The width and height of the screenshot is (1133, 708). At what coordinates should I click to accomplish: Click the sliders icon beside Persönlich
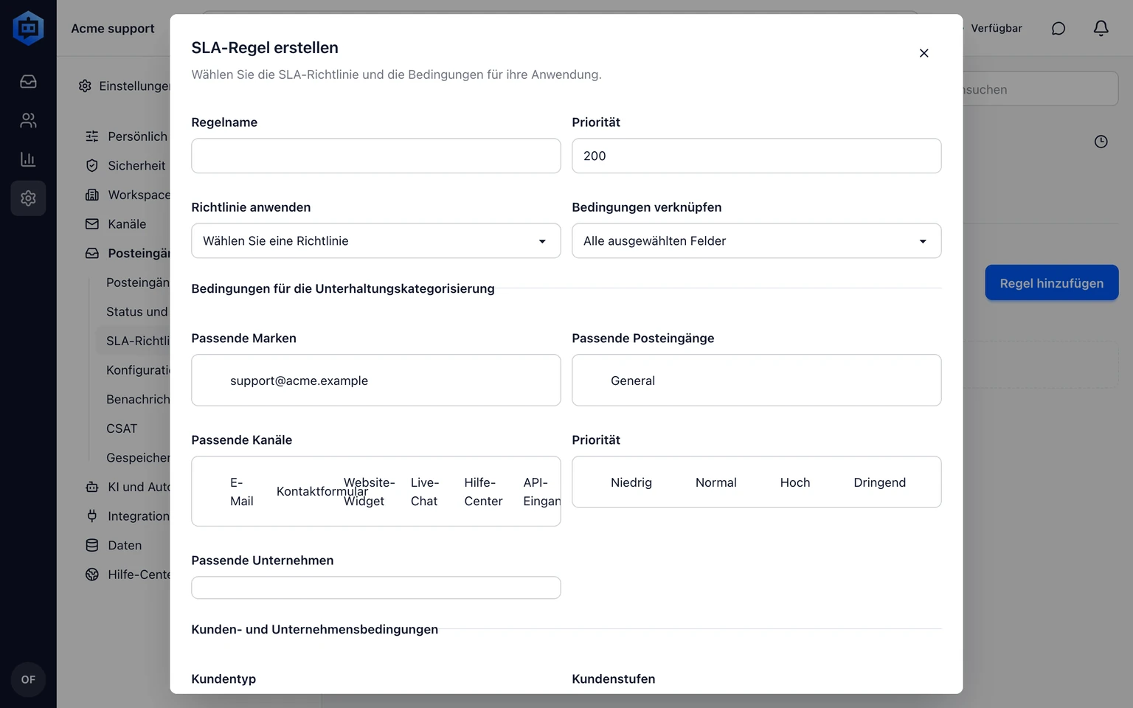click(92, 136)
